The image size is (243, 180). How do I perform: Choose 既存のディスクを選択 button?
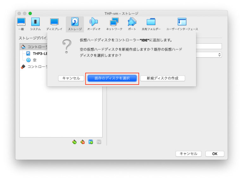pos(112,78)
